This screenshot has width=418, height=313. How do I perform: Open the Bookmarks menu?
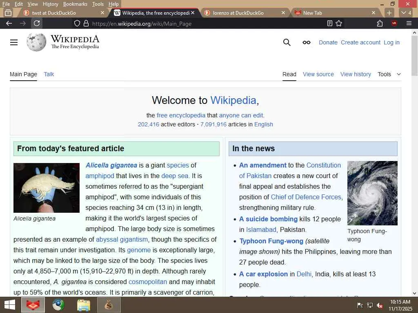click(x=75, y=4)
